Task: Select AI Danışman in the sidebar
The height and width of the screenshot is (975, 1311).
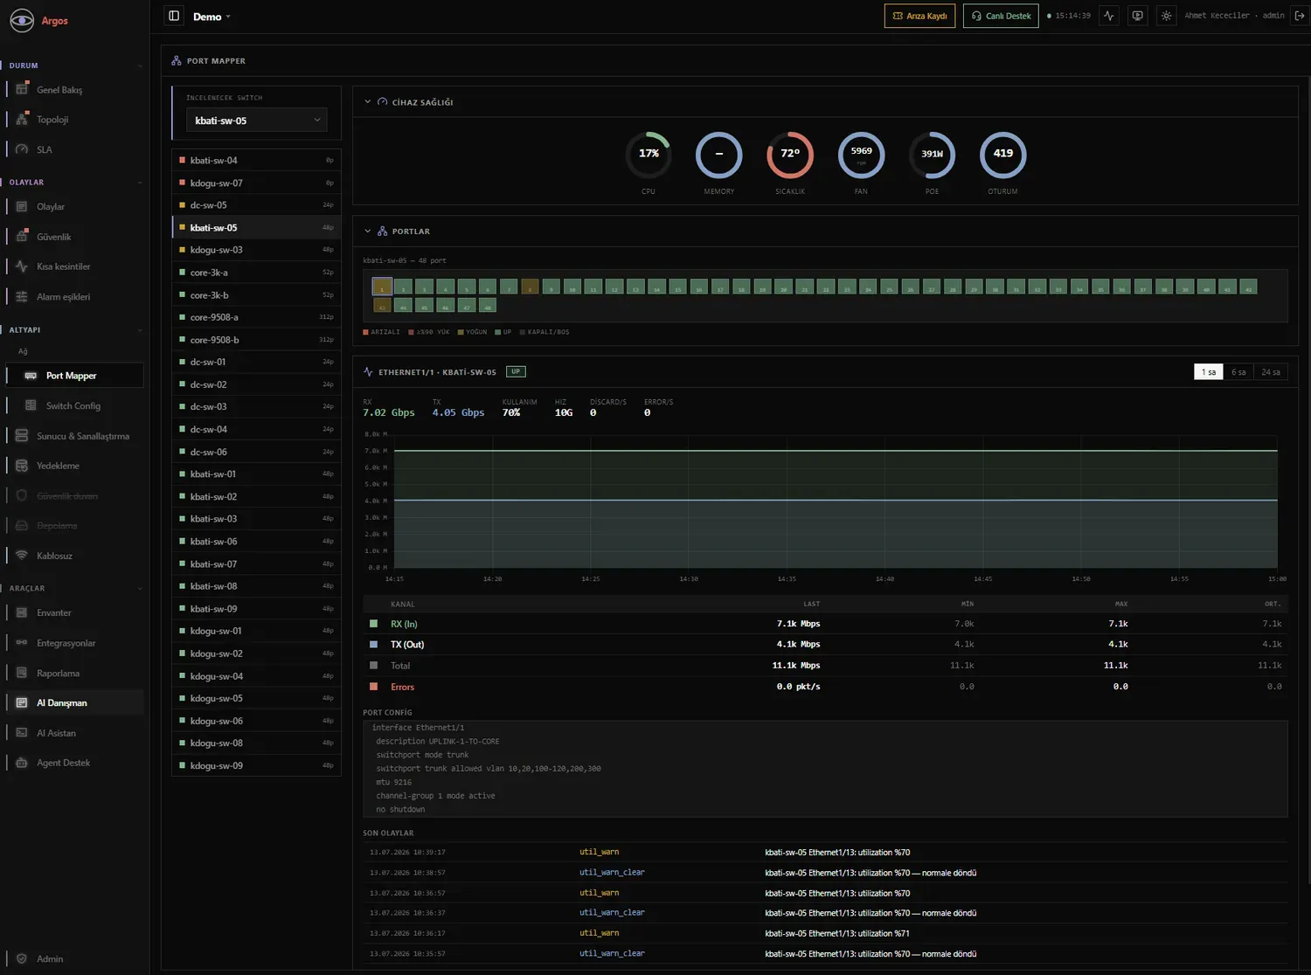Action: click(x=74, y=703)
